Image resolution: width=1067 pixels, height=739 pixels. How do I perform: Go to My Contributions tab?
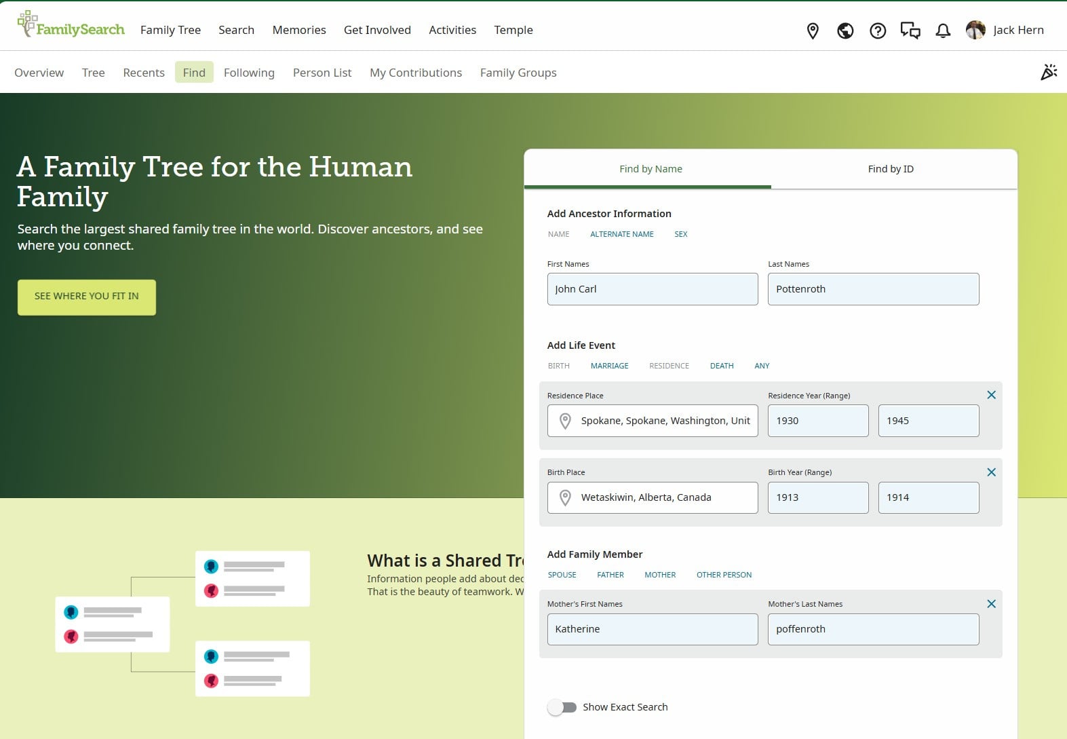[x=416, y=73]
